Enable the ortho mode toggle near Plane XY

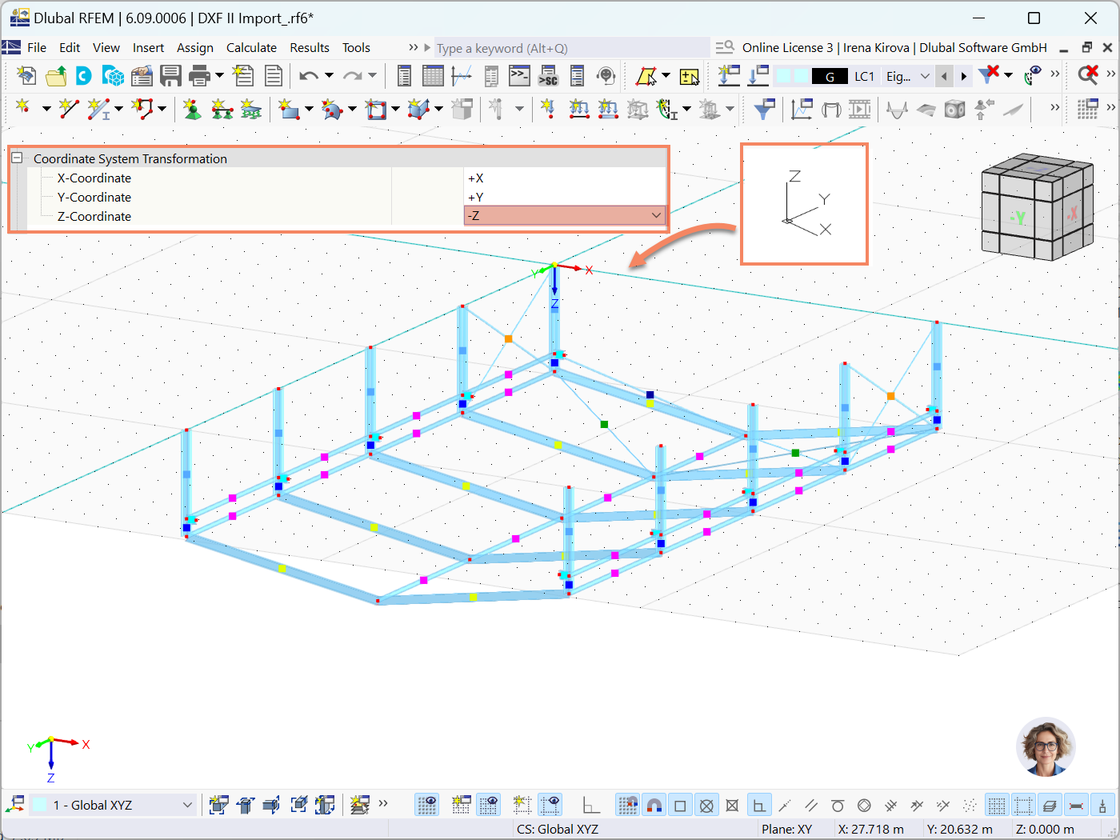[x=758, y=805]
